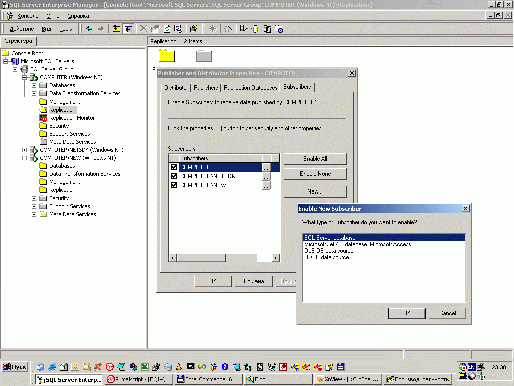The width and height of the screenshot is (514, 386).
Task: Click the New (asterisk) toolbar icon
Action: click(x=213, y=29)
